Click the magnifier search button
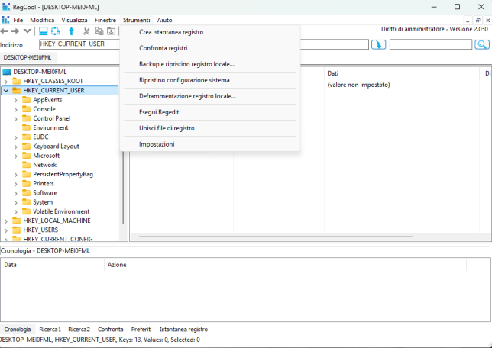Image resolution: width=492 pixels, height=348 pixels. (x=481, y=44)
